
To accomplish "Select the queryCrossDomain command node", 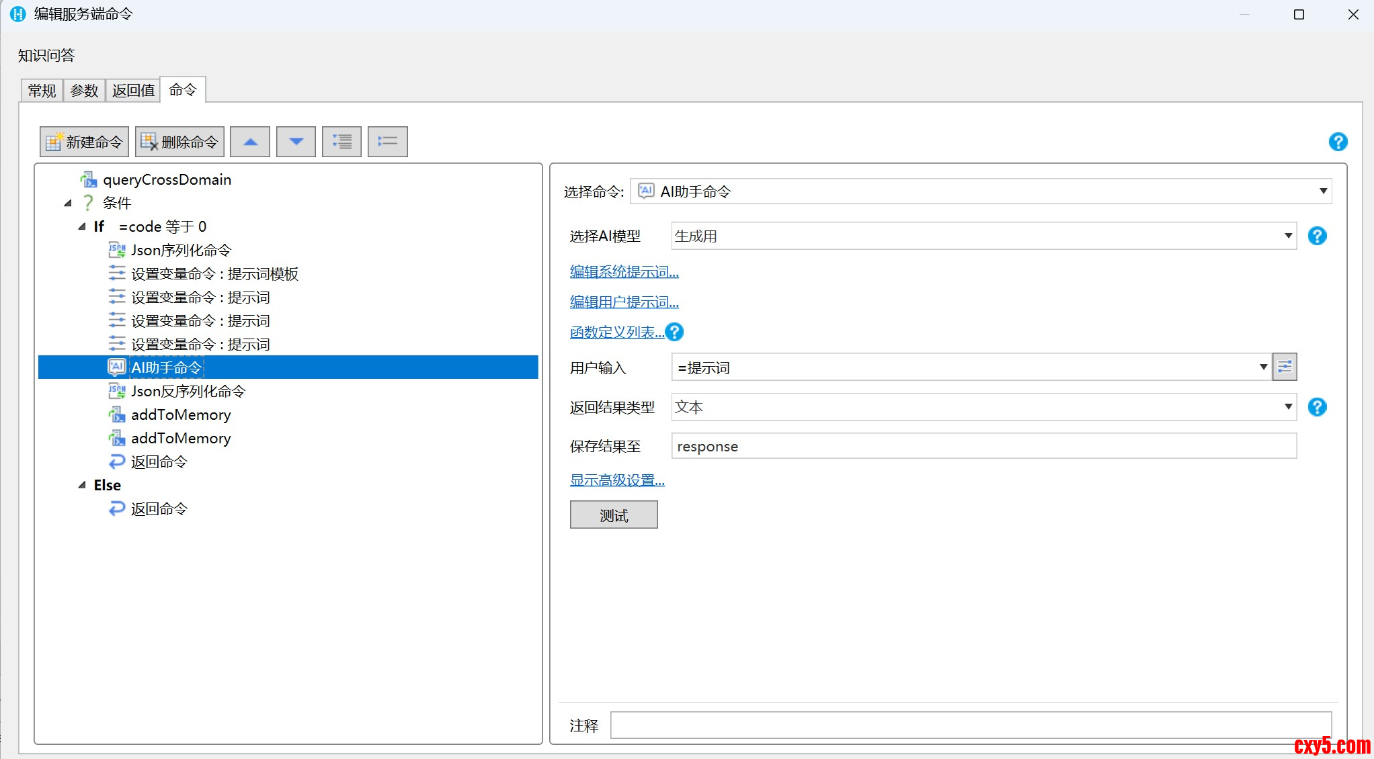I will tap(167, 179).
